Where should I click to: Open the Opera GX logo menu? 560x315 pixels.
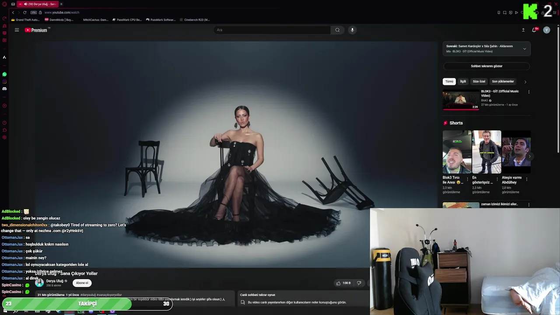click(x=4, y=4)
